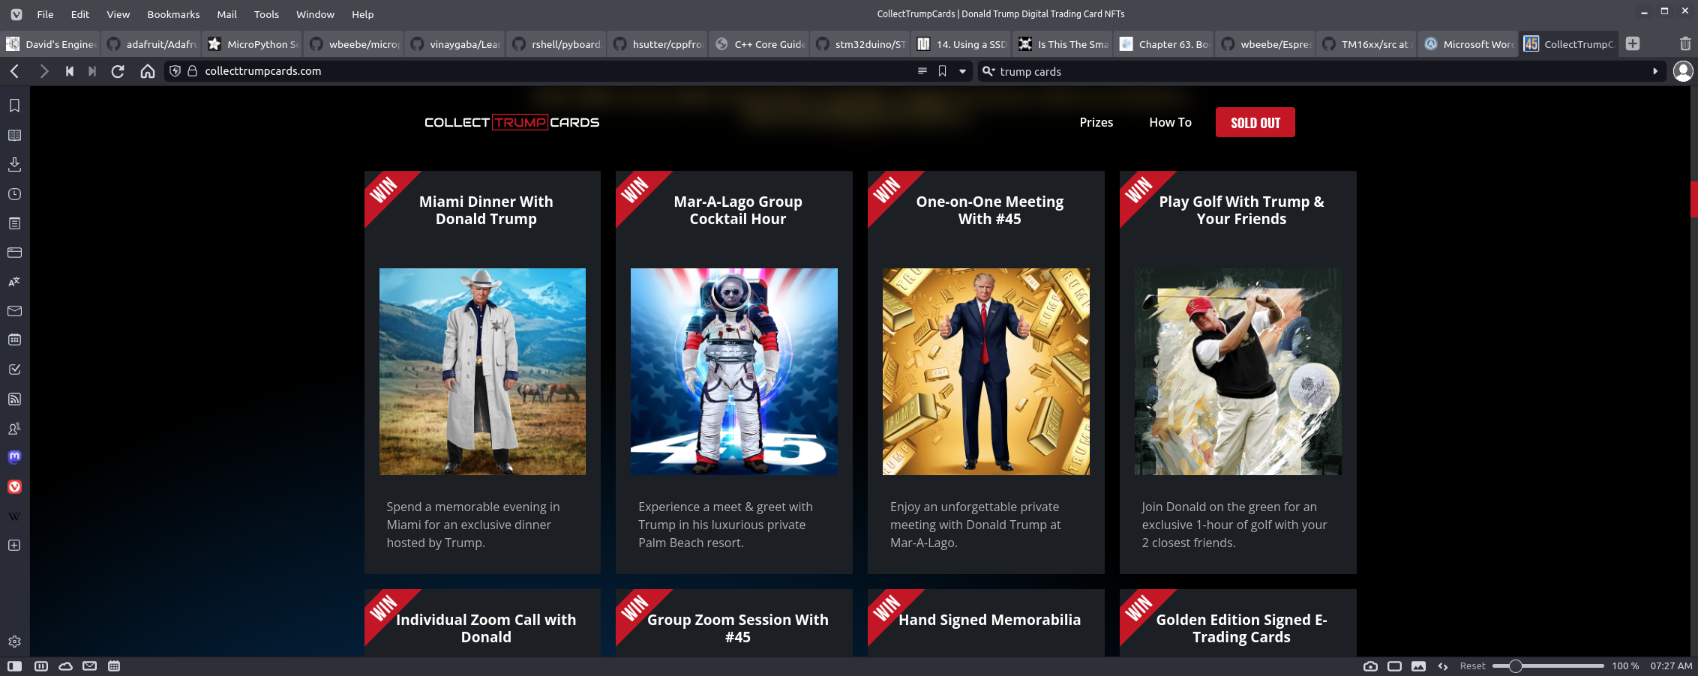Screen dimensions: 1698x676
Task: Toggle images and animations loading
Action: click(1418, 666)
